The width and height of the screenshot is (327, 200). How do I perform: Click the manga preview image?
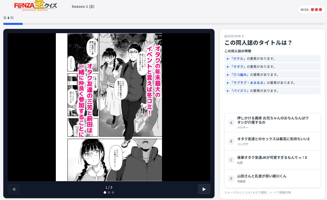pos(109,107)
